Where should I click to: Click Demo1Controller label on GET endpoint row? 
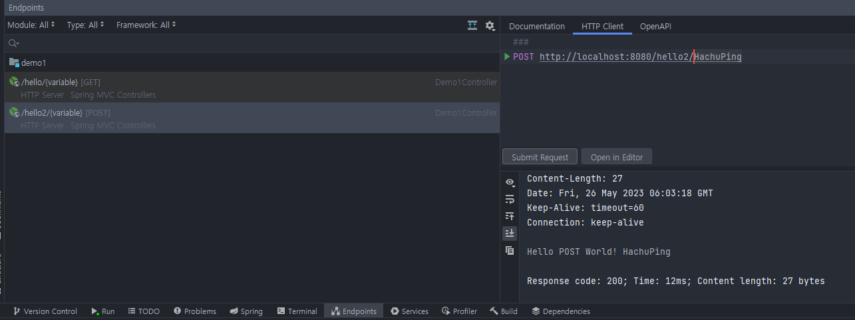[x=466, y=82]
